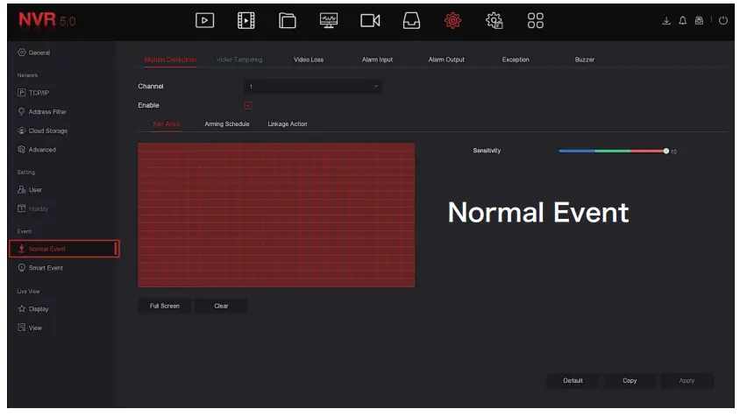Open Holiday settings in sidebar
740x416 pixels.
[x=32, y=208]
